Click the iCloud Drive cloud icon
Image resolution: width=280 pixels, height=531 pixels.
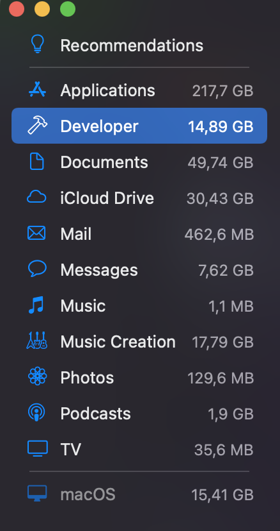pyautogui.click(x=37, y=198)
